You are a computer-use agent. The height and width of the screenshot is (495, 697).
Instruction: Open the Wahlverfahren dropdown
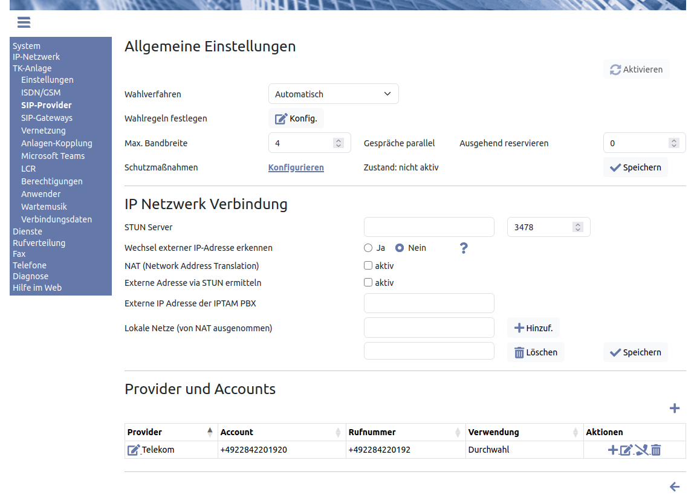pos(333,94)
